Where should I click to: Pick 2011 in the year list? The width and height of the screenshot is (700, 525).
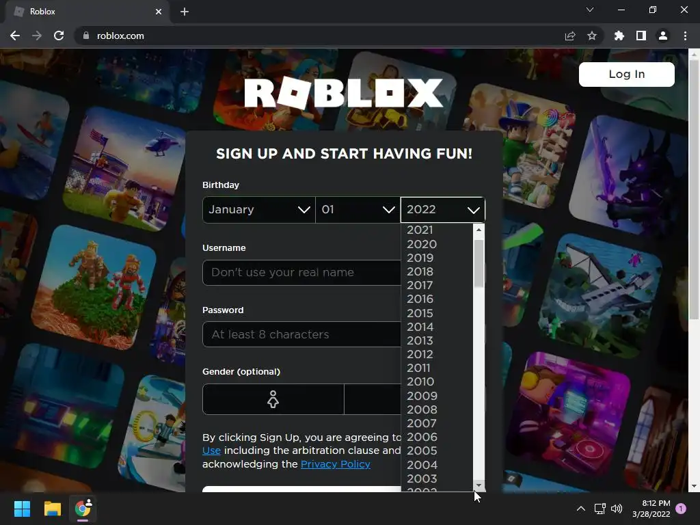click(x=437, y=368)
